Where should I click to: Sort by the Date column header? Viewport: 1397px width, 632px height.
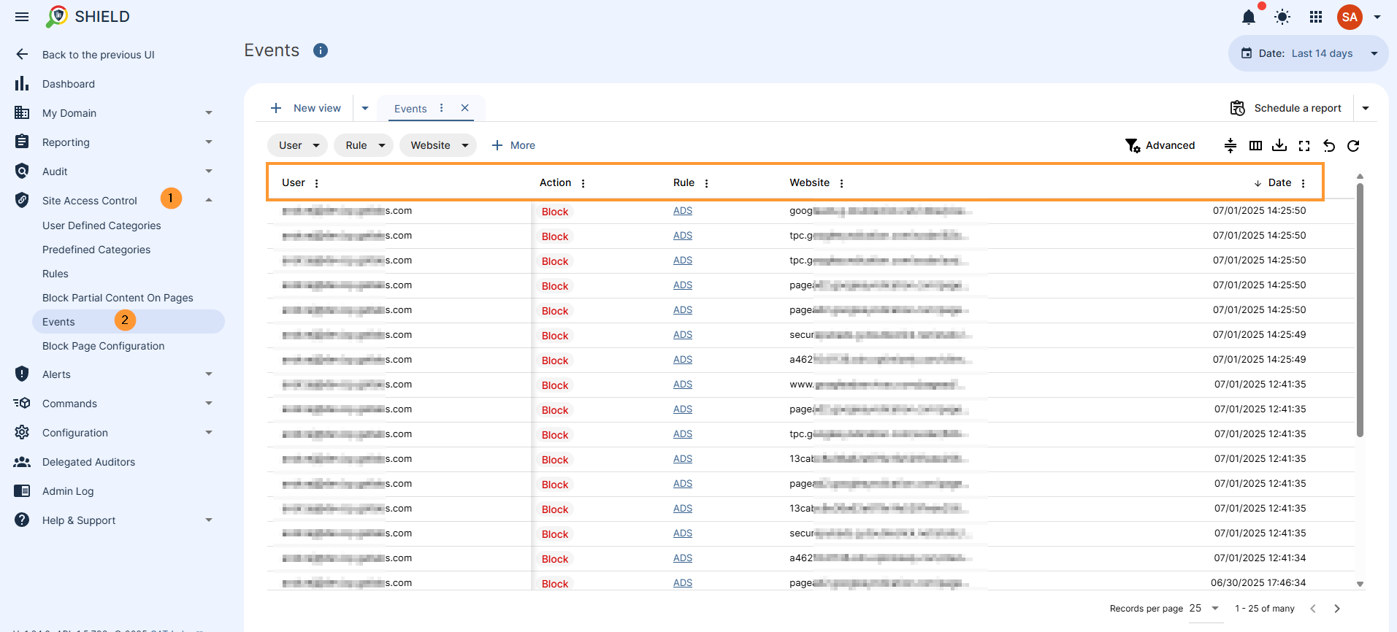pos(1279,182)
